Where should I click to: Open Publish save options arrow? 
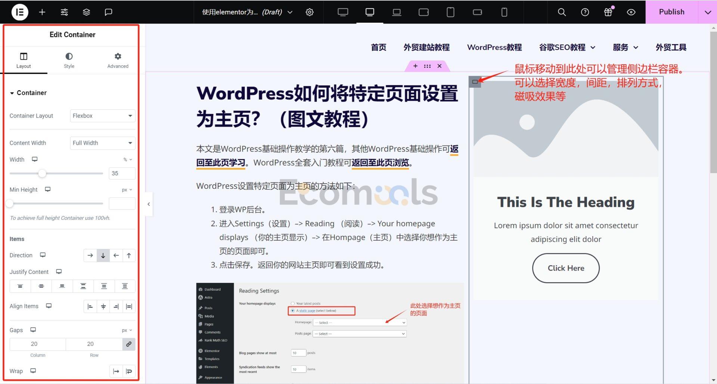pyautogui.click(x=708, y=12)
